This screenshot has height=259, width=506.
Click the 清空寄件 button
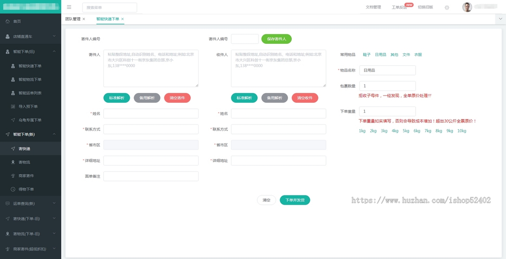click(x=178, y=98)
